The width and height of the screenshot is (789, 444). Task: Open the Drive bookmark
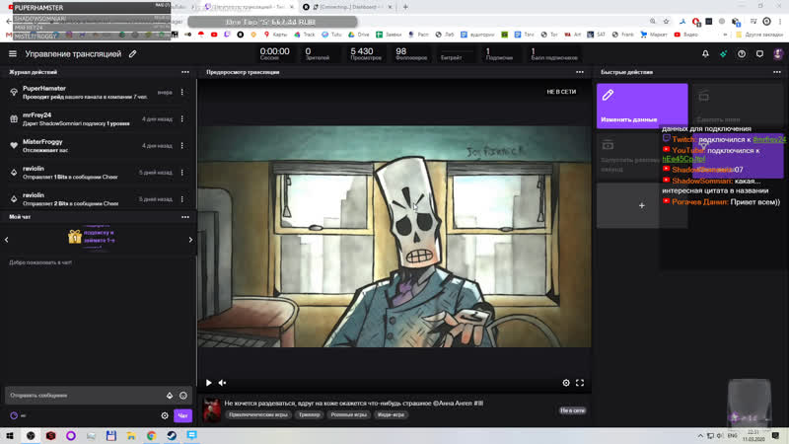pos(359,35)
